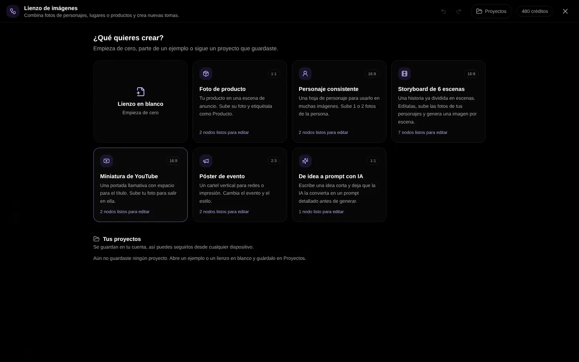Open the Personaje consistente template title

[x=329, y=89]
